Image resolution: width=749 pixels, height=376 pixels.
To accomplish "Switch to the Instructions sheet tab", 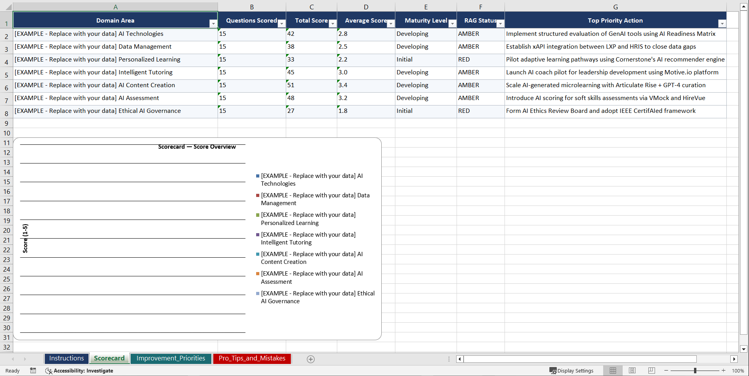I will [x=66, y=358].
